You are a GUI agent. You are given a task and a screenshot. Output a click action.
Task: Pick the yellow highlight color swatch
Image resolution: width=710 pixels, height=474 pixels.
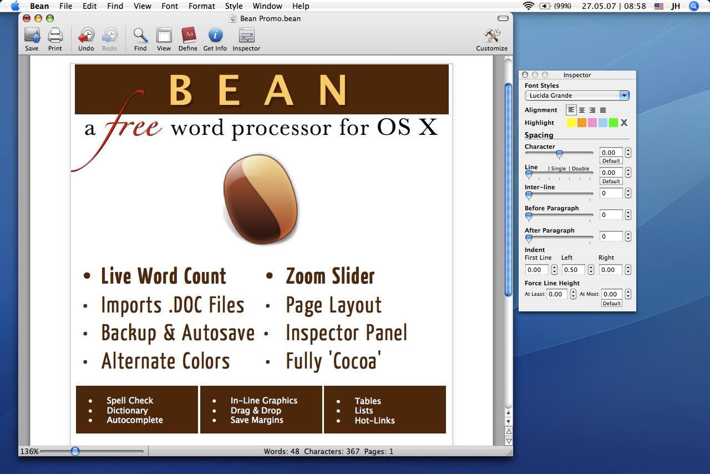pos(571,123)
